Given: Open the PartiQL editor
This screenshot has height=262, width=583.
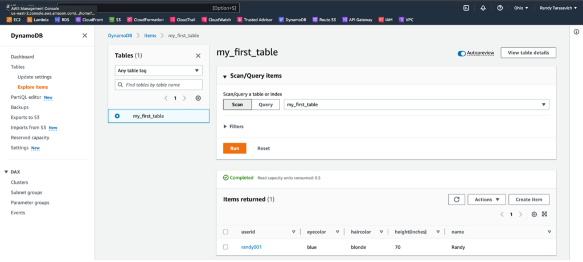Looking at the screenshot, I should 26,97.
